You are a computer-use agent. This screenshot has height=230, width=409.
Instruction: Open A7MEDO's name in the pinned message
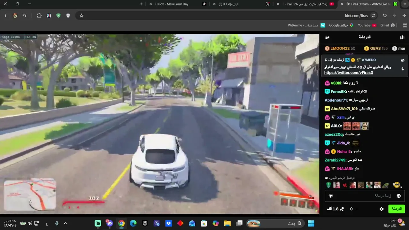pyautogui.click(x=369, y=60)
